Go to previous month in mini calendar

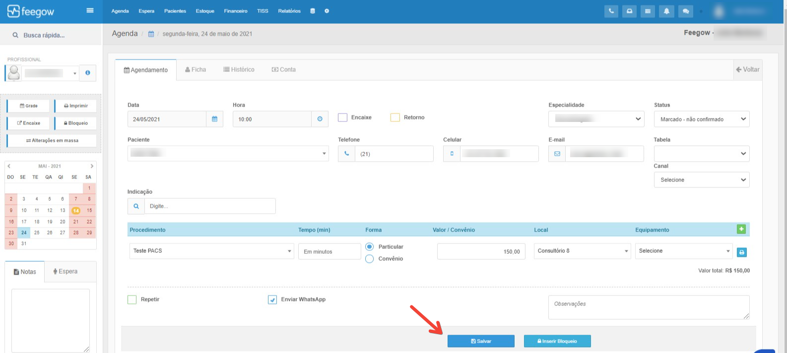point(9,166)
